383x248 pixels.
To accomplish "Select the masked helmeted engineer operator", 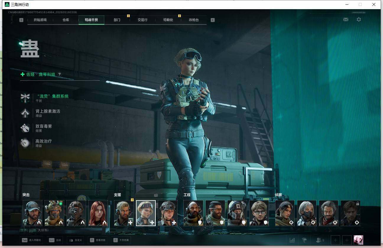I will click(237, 213).
